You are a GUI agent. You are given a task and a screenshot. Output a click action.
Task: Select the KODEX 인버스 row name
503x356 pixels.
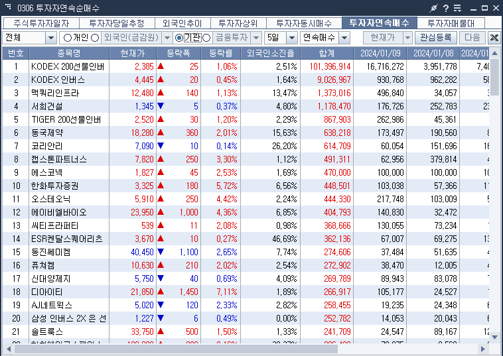(58, 80)
